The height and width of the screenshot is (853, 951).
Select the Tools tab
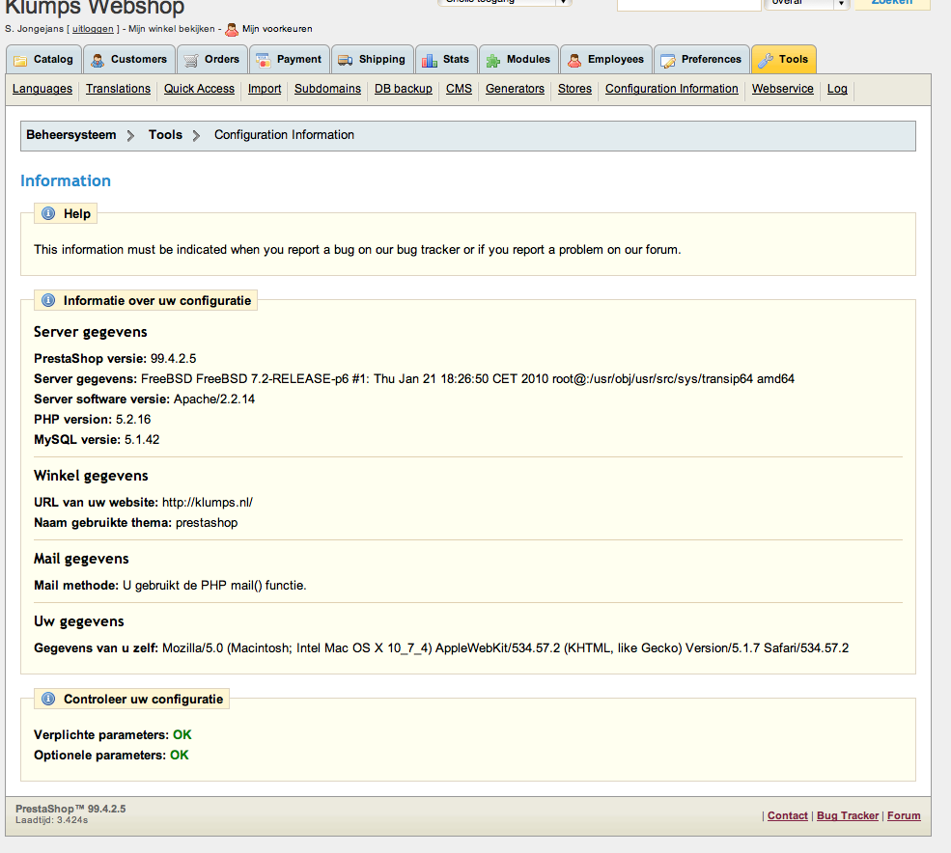tap(784, 60)
